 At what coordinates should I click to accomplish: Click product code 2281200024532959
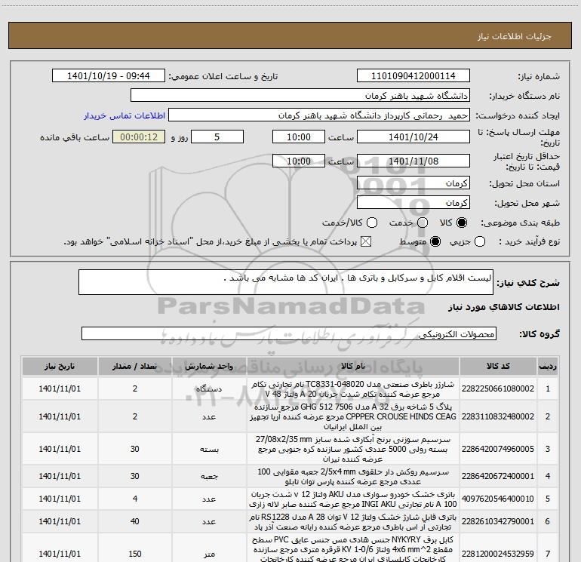coord(498,554)
